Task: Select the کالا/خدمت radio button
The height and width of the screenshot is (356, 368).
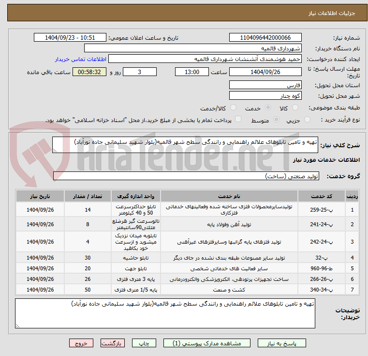Action: [x=233, y=108]
